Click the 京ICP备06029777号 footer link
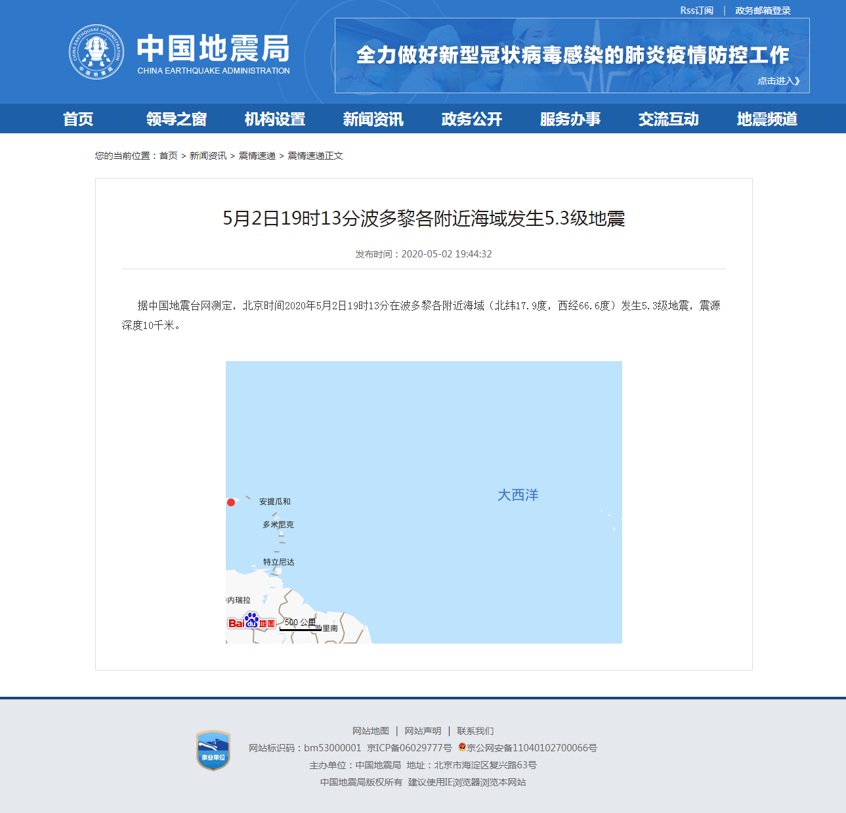This screenshot has width=846, height=813. [409, 748]
